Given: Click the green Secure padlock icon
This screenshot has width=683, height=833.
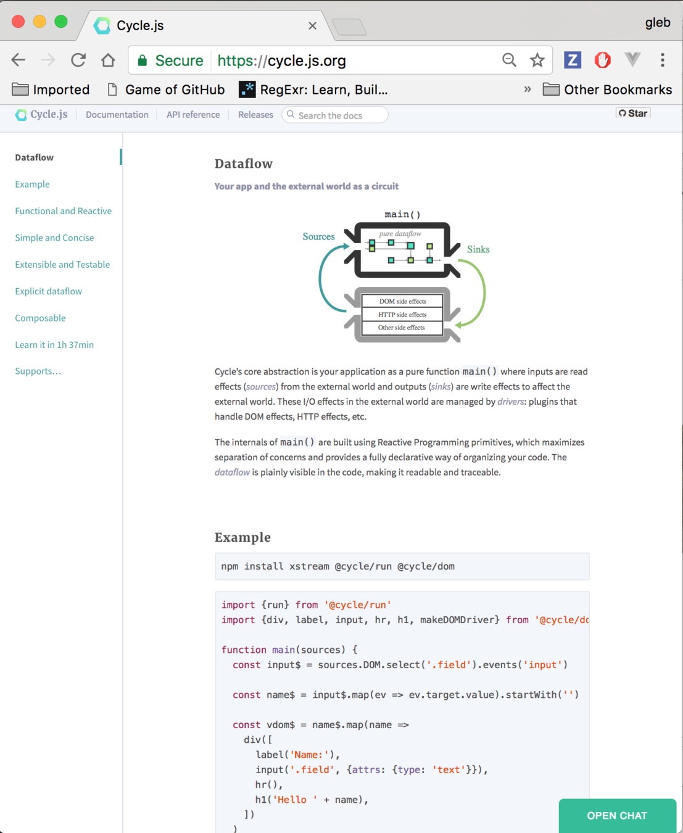Looking at the screenshot, I should coord(143,60).
